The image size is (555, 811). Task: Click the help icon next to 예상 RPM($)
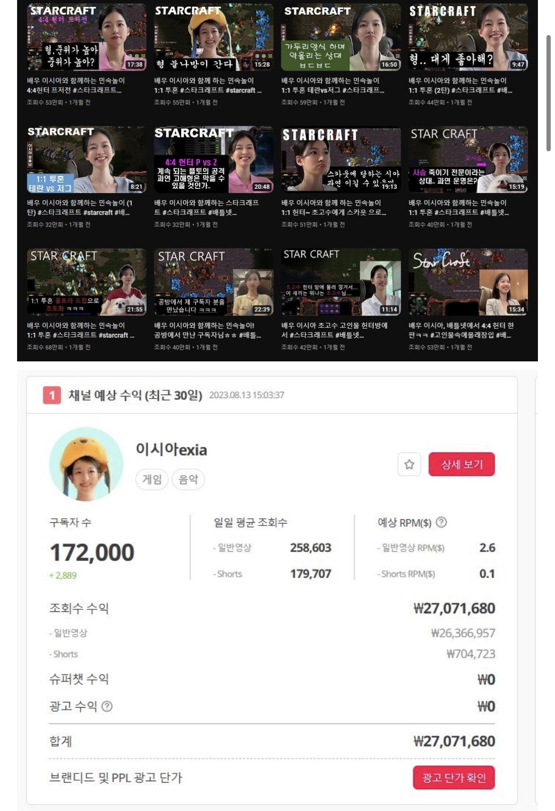[x=441, y=522]
